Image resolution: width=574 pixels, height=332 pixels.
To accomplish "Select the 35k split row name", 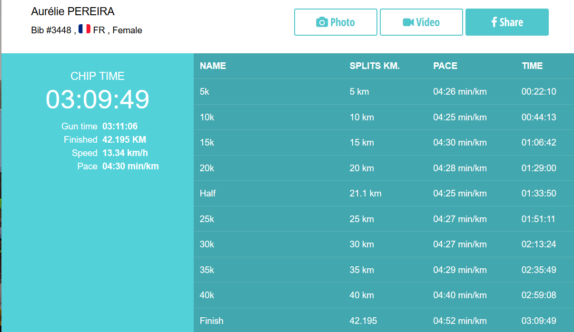I will [207, 270].
